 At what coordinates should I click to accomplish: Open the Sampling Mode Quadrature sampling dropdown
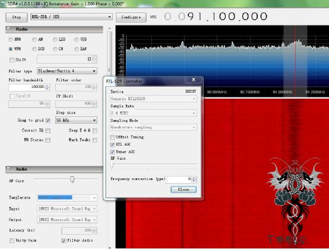[x=153, y=127]
